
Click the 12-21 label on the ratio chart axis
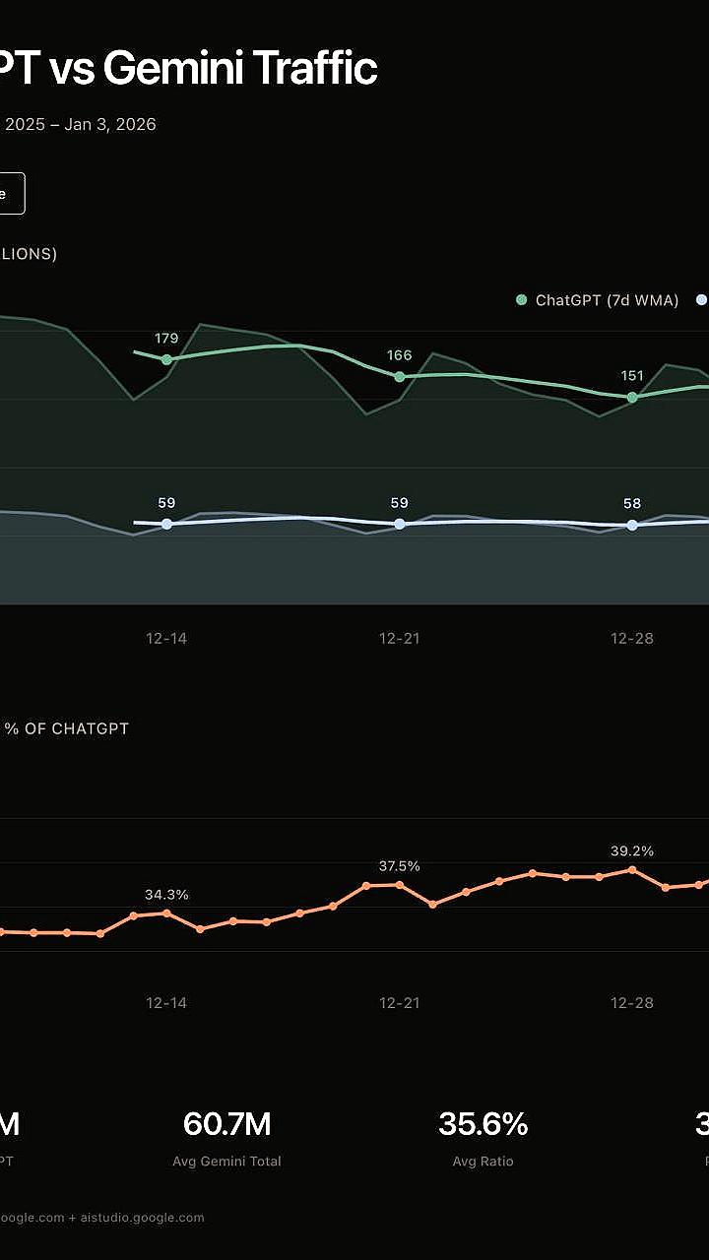400,1002
